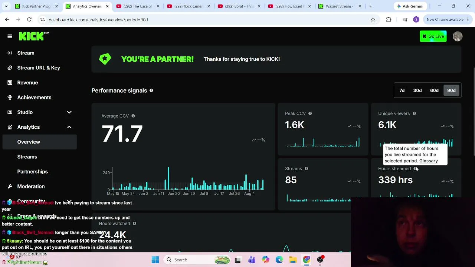Select the 90d period
The width and height of the screenshot is (475, 267).
point(451,90)
